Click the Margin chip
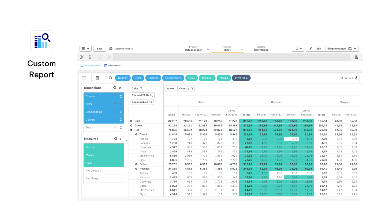This screenshot has width=375, height=223. (224, 78)
